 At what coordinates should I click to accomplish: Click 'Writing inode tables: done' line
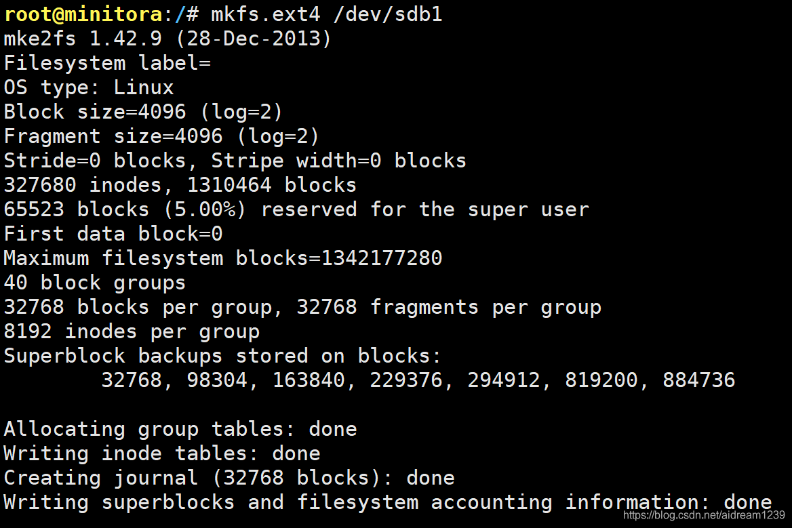162,453
